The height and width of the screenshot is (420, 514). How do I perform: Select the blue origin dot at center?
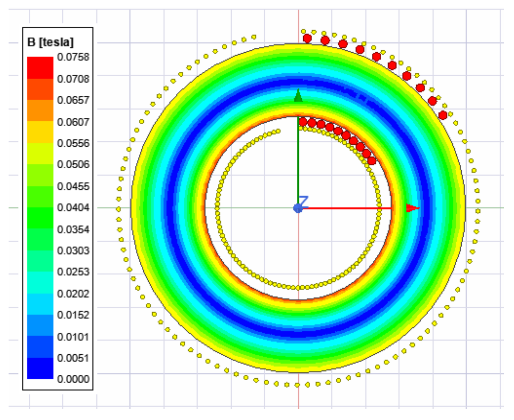[298, 208]
